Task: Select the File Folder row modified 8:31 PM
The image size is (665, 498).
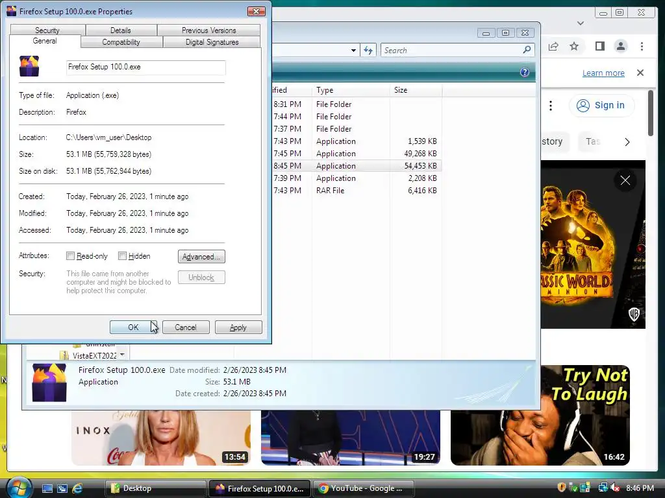Action: tap(357, 104)
